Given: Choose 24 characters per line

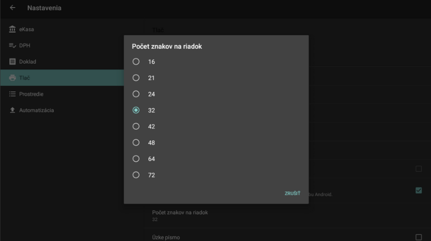Looking at the screenshot, I should pyautogui.click(x=136, y=94).
